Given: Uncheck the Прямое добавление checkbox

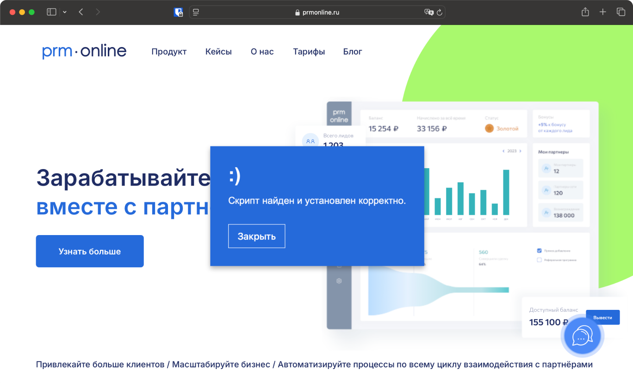Looking at the screenshot, I should 539,250.
